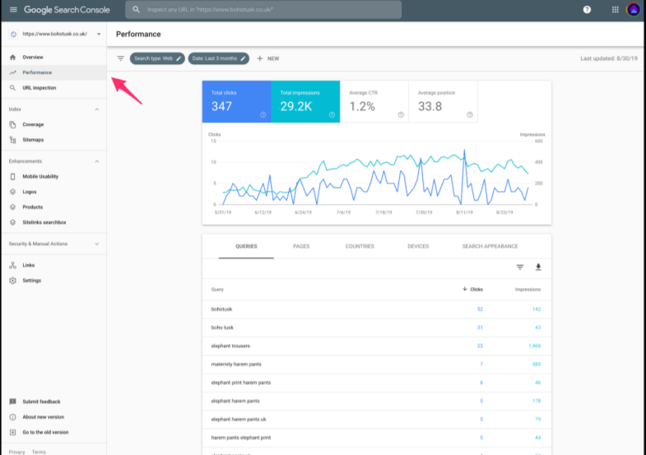This screenshot has width=646, height=455.
Task: Open the Help question mark icon
Action: point(587,10)
